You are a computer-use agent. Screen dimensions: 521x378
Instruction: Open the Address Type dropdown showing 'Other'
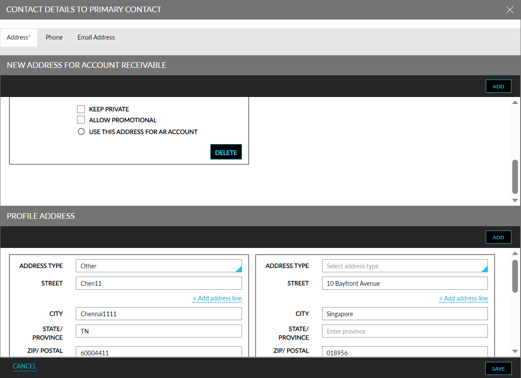coord(158,266)
